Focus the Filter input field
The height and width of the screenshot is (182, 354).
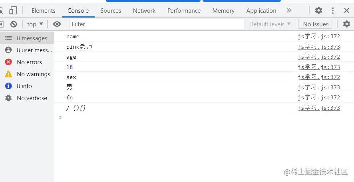click(157, 24)
